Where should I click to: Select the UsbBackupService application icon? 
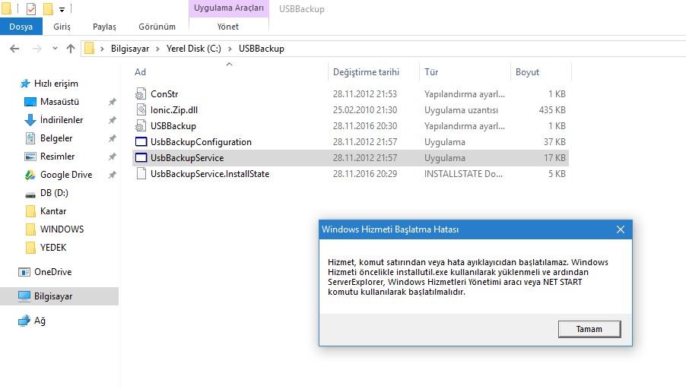coord(141,157)
